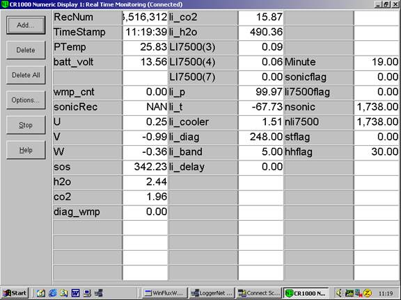Open the file search quick launch icon
401x300 pixels.
pyautogui.click(x=63, y=293)
